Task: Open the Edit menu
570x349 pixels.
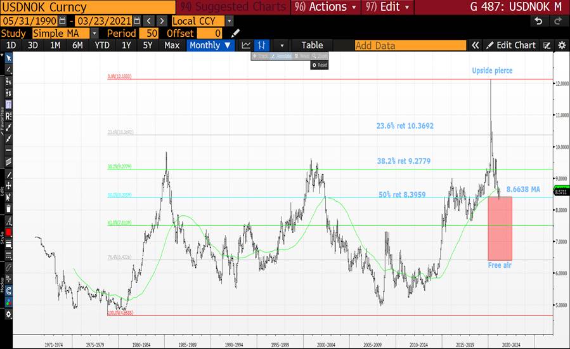Action: (387, 7)
